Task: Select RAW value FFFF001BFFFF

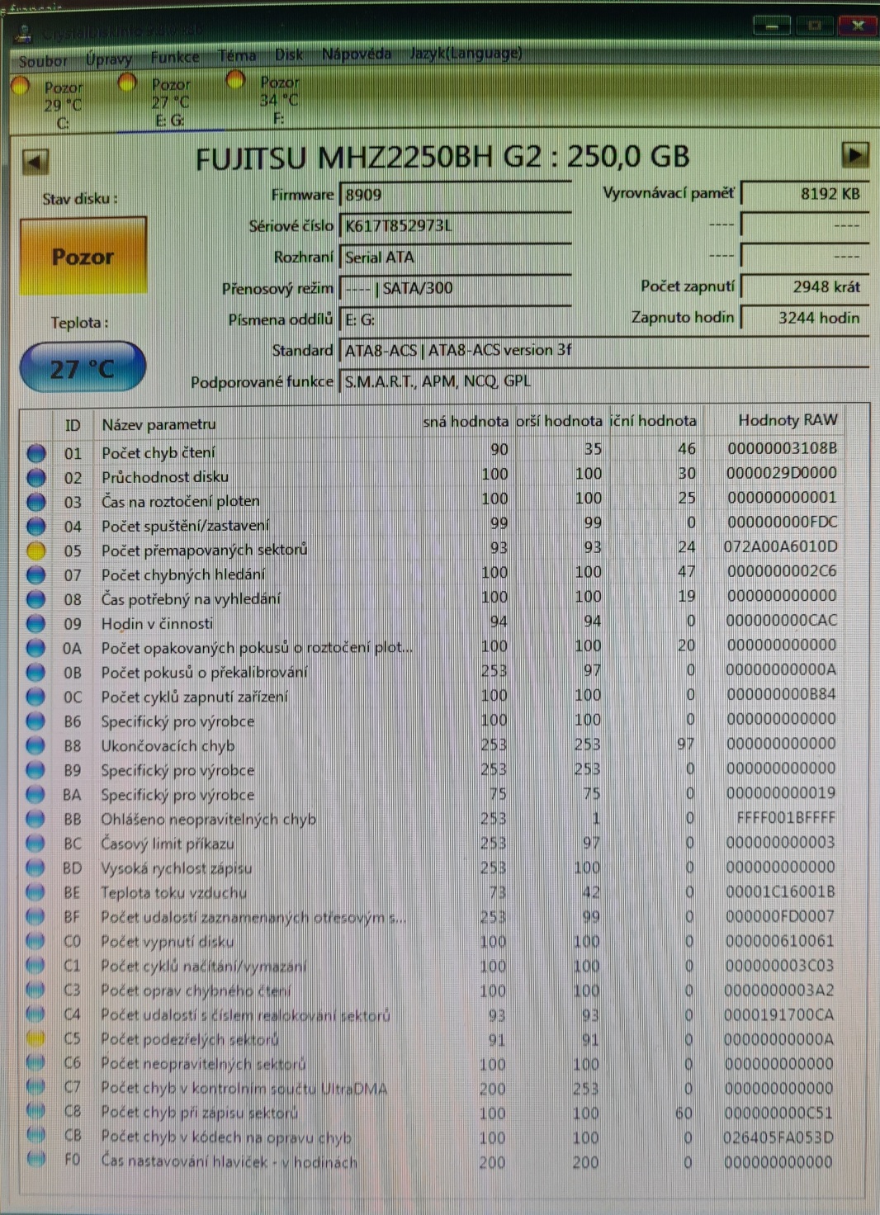Action: pyautogui.click(x=785, y=818)
